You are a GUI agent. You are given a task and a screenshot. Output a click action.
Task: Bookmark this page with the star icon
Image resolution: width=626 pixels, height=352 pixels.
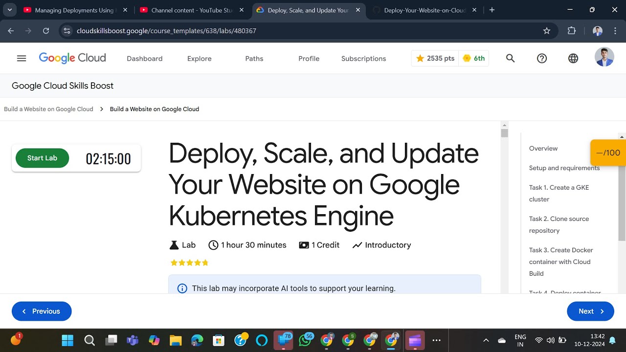[547, 31]
